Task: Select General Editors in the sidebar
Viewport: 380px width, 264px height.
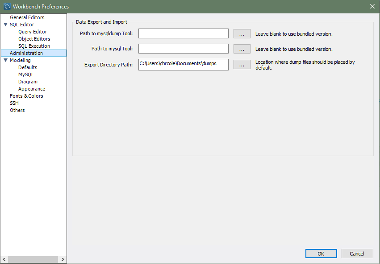Action: pyautogui.click(x=27, y=17)
